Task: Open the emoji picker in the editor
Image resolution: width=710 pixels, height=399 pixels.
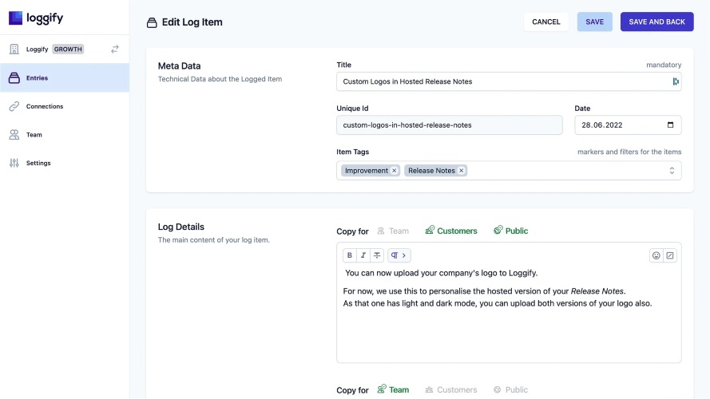Action: click(x=656, y=255)
